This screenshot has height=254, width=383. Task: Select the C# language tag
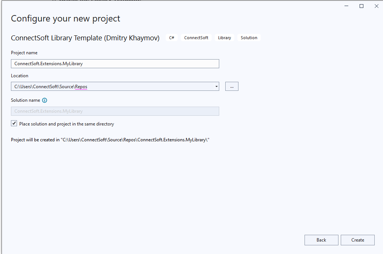pyautogui.click(x=172, y=38)
